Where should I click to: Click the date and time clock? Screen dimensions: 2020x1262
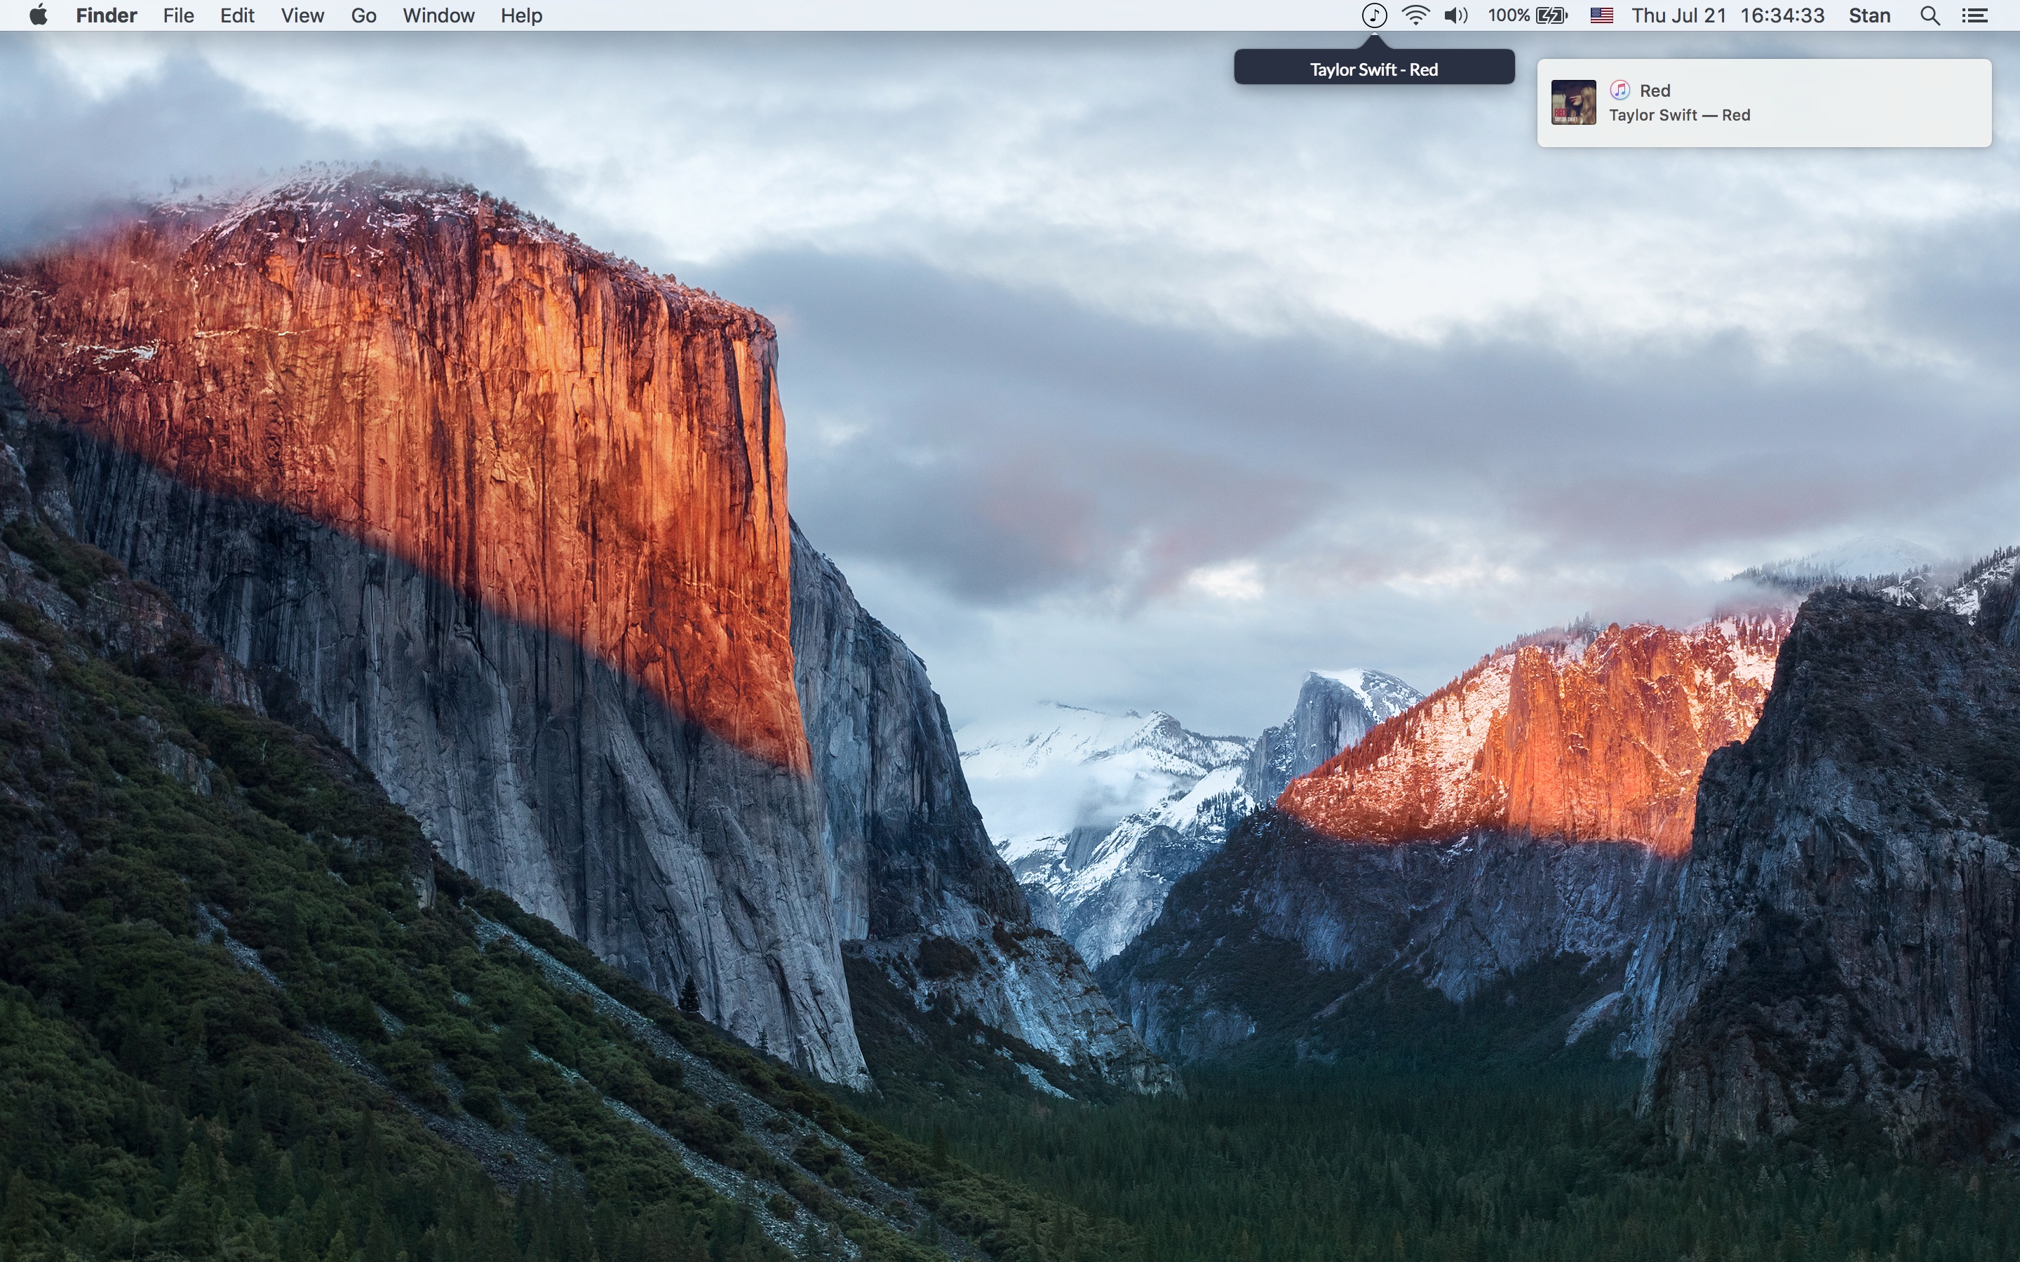(x=1728, y=16)
